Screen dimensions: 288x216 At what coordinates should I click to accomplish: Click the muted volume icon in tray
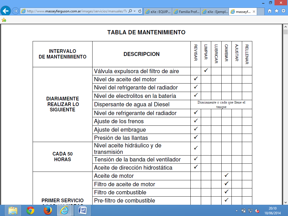pos(257,210)
